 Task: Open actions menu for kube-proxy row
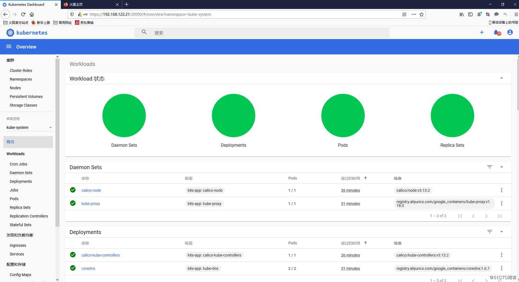click(502, 204)
